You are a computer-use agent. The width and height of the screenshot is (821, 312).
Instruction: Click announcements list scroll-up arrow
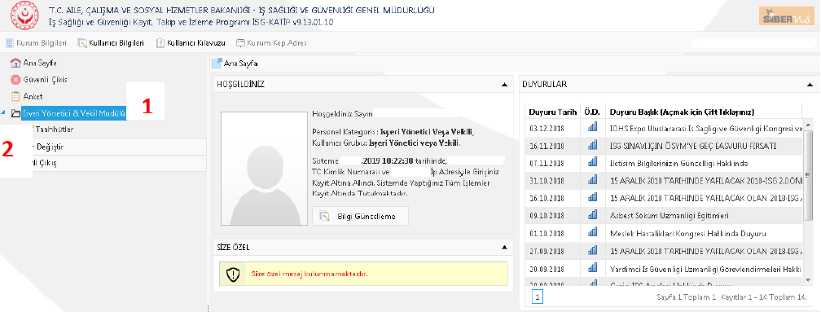tap(809, 125)
